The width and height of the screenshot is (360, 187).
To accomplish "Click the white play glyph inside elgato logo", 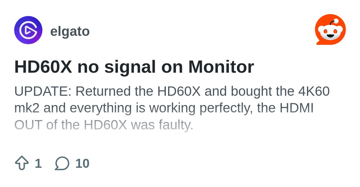I will (29, 30).
